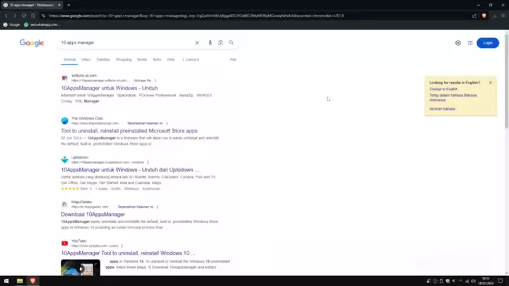
Task: Open Google Lens image search
Action: pyautogui.click(x=221, y=43)
